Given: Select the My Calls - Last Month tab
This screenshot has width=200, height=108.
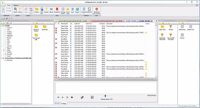Looking at the screenshot, I should tap(107, 21).
